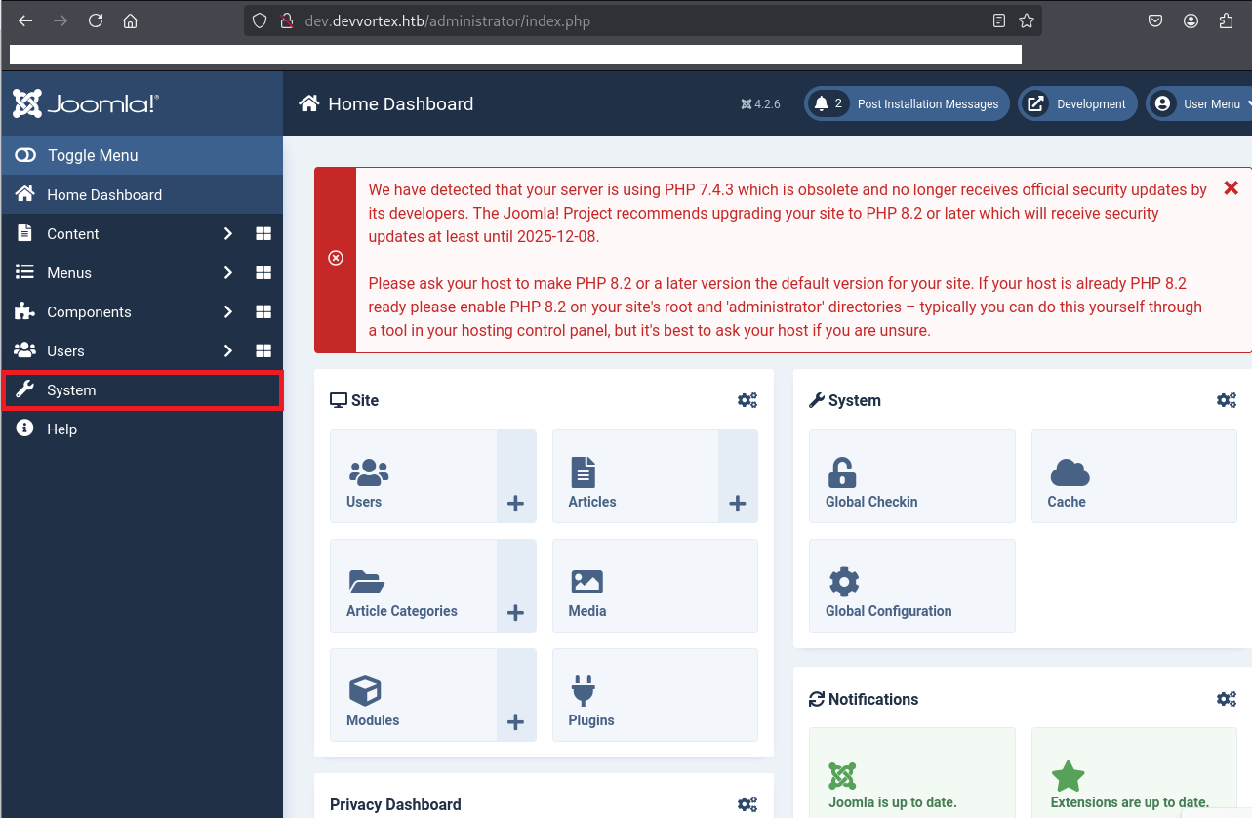The width and height of the screenshot is (1252, 818).
Task: Bookmark page with the star icon
Action: [1027, 20]
